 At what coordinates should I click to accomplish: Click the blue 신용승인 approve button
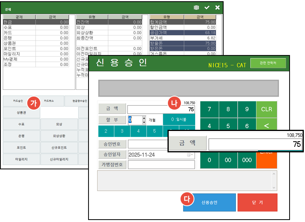point(209,202)
